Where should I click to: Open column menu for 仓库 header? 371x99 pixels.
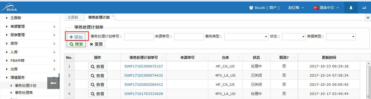[239, 58]
